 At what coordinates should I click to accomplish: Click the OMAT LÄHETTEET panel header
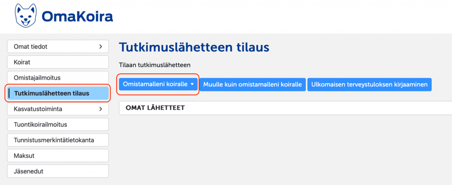point(155,108)
